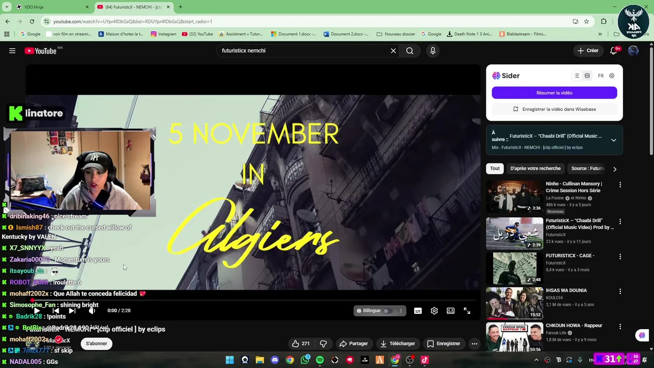The width and height of the screenshot is (654, 368).
Task: Switch Sider to subtitles view icon
Action: [587, 76]
